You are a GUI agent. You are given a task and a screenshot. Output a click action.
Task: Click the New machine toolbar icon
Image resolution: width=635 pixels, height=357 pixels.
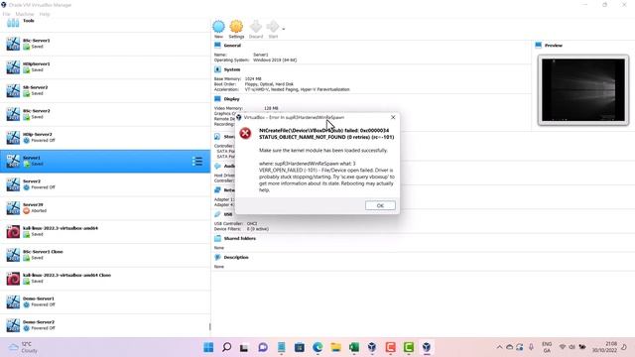[218, 29]
